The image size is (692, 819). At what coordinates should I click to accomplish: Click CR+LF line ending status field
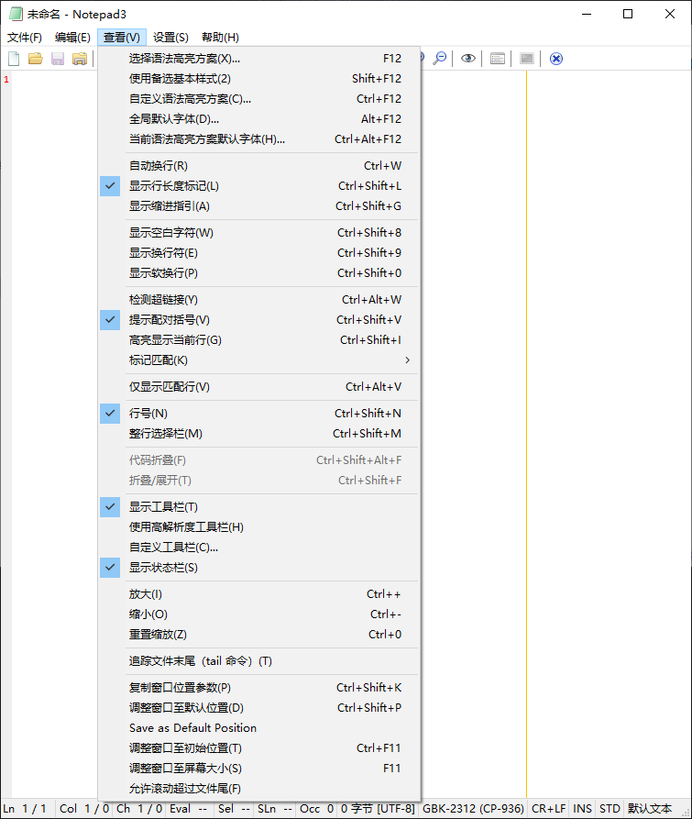coord(548,809)
